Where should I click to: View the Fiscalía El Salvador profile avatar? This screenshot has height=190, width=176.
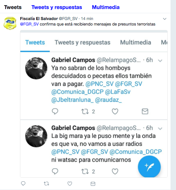(x=10, y=23)
